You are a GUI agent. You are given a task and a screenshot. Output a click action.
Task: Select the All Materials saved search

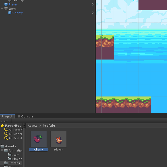tap(15, 130)
